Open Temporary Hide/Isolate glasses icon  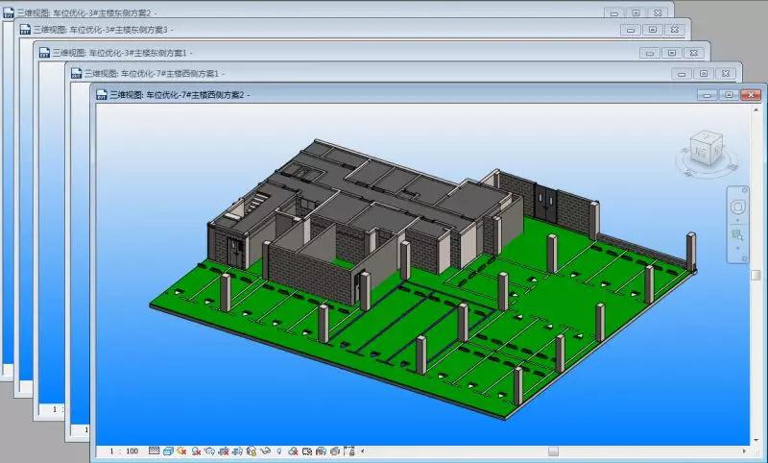click(266, 451)
